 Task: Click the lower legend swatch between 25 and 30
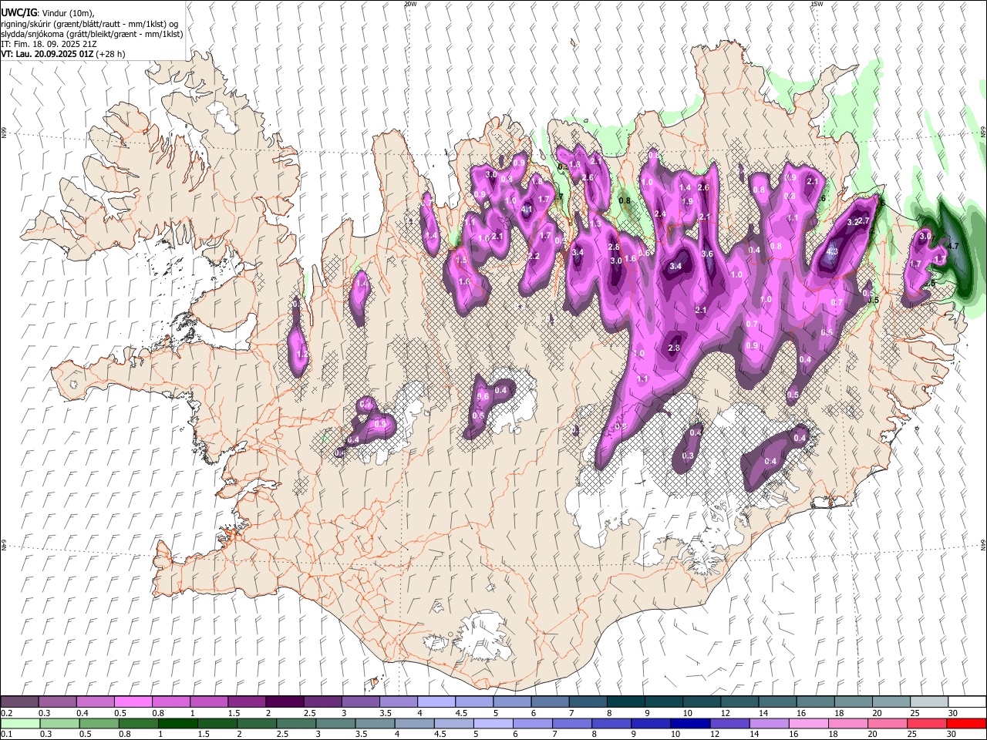point(925,723)
